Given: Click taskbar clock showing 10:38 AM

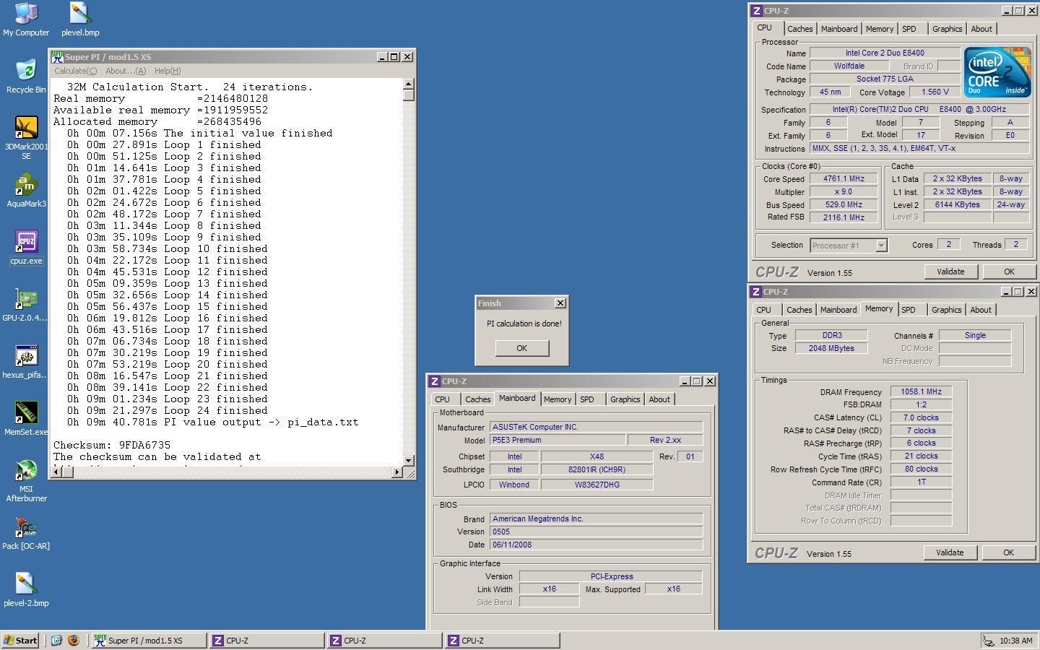Looking at the screenshot, I should 1015,641.
